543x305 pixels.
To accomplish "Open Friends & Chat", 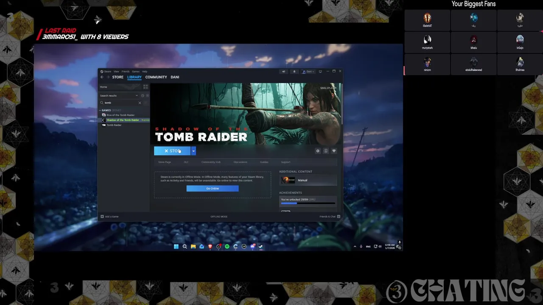I will pyautogui.click(x=327, y=216).
